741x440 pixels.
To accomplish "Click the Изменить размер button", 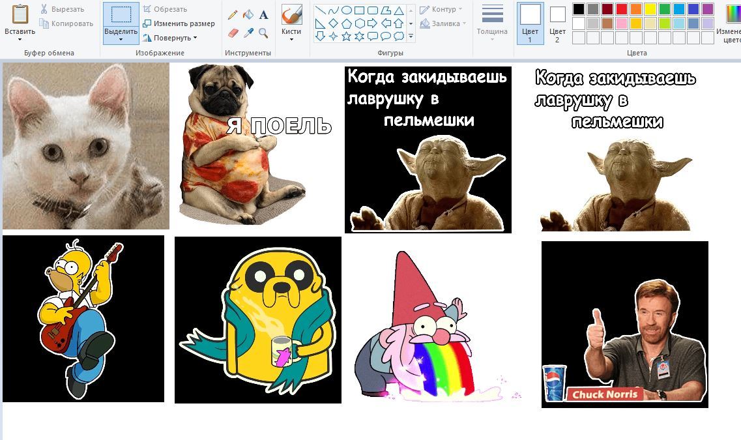I will pos(179,23).
